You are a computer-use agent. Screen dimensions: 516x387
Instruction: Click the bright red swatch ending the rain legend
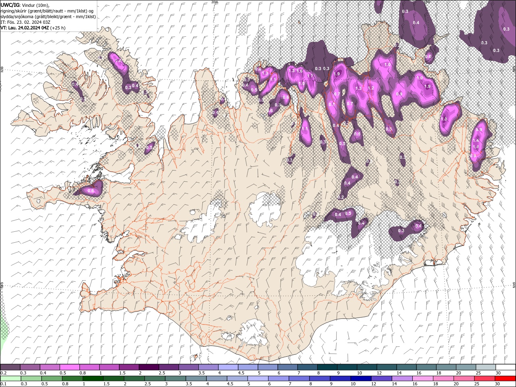505,379
